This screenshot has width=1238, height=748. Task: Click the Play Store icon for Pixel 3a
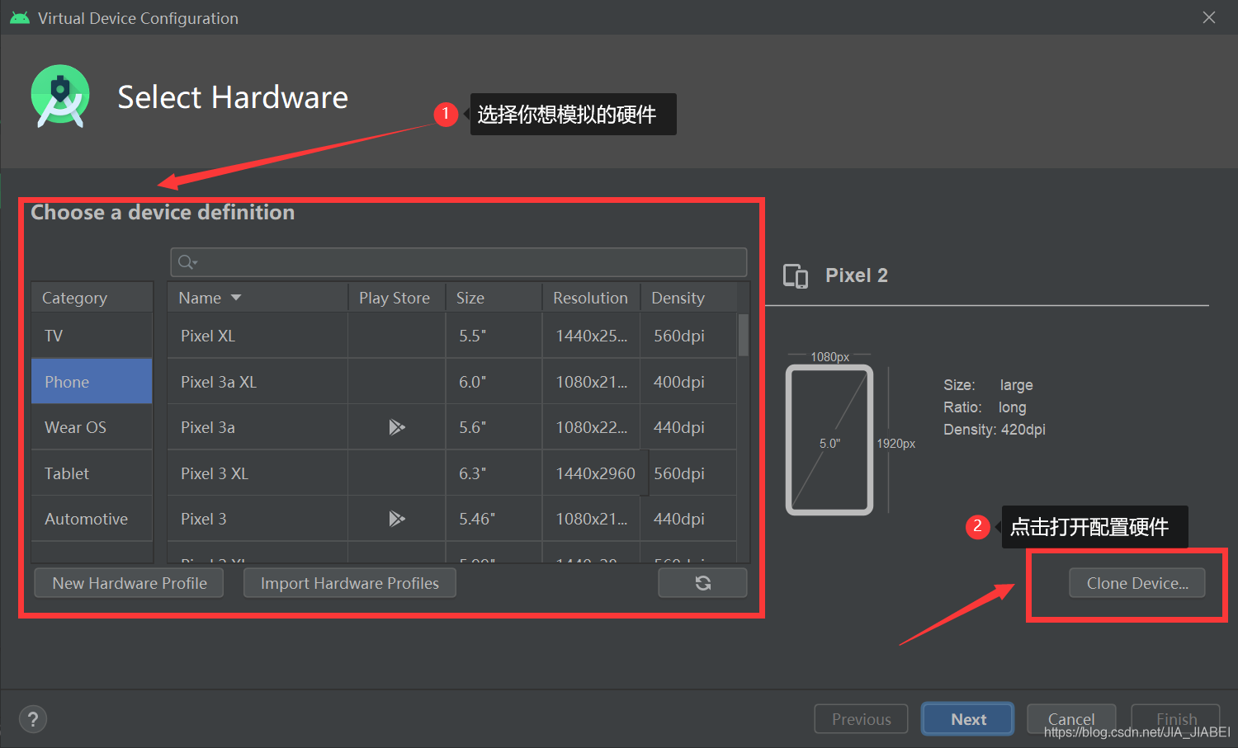397,427
